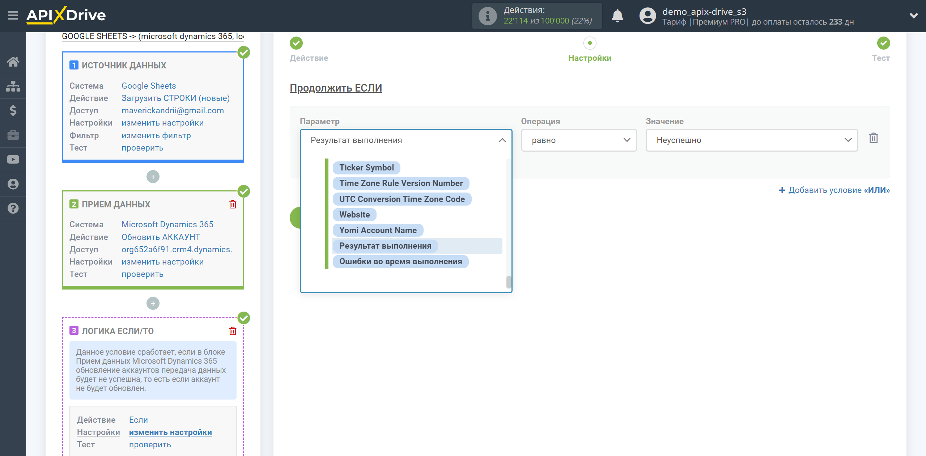926x456 pixels.
Task: Click the Если action link
Action: pos(138,420)
